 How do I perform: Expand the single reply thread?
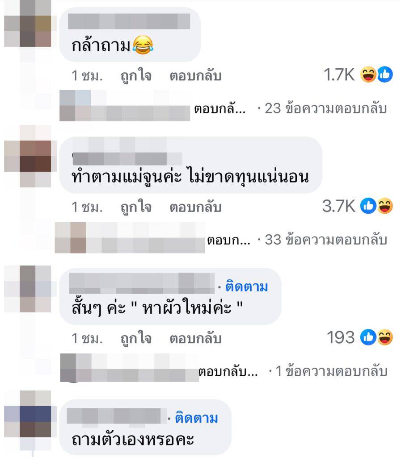(331, 371)
